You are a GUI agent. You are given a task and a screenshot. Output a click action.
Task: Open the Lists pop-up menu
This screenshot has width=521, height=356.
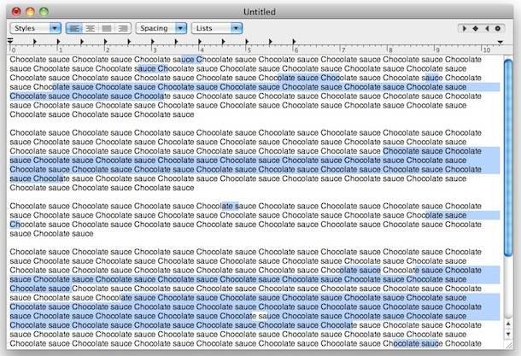217,28
